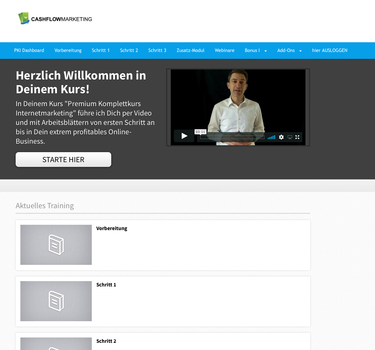
Task: Open the Schritt 1 training thumbnail
Action: [x=56, y=301]
